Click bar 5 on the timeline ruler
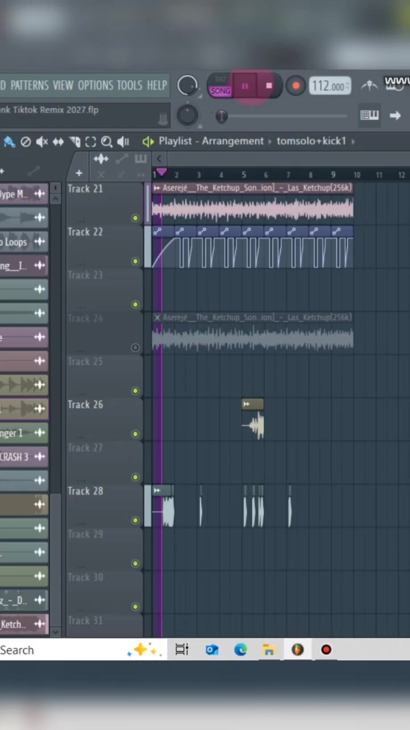The image size is (410, 730). (244, 175)
